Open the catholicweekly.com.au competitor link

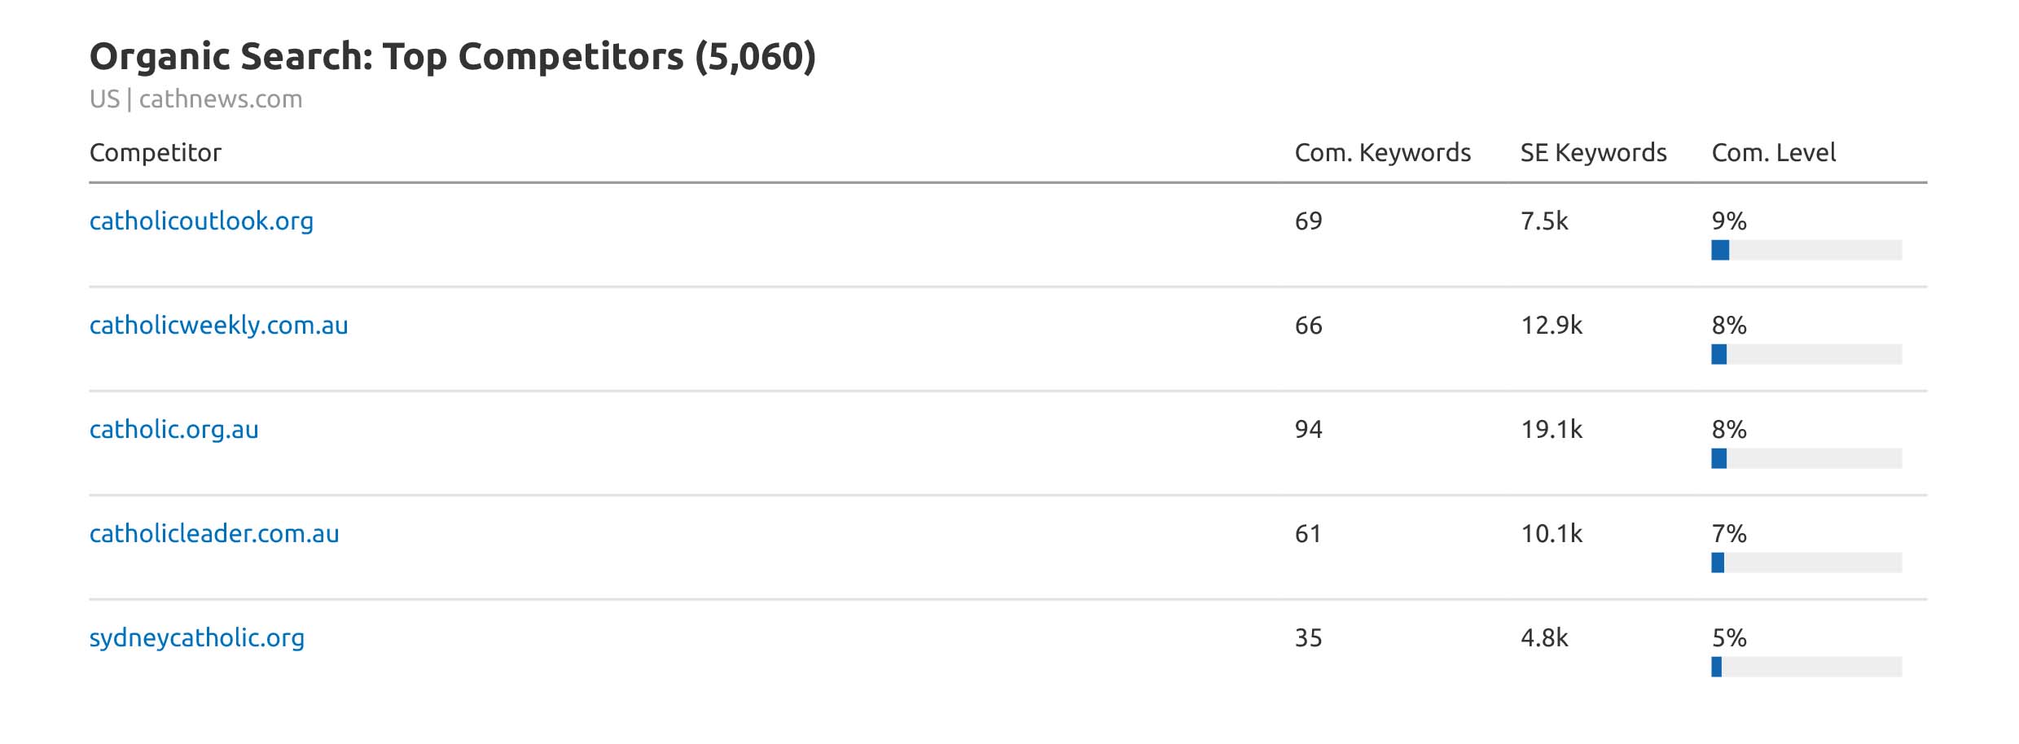coord(218,326)
